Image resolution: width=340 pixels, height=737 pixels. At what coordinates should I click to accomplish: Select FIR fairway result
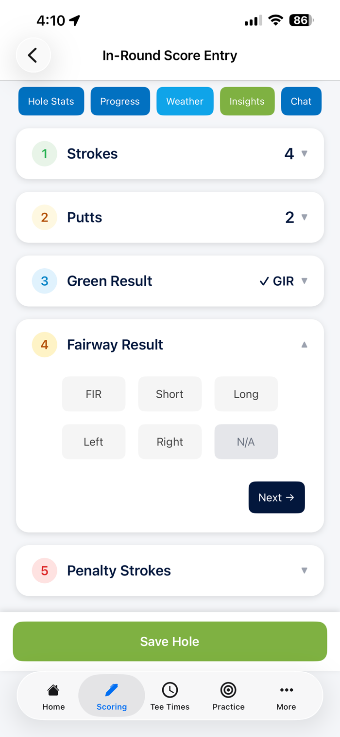(x=94, y=394)
